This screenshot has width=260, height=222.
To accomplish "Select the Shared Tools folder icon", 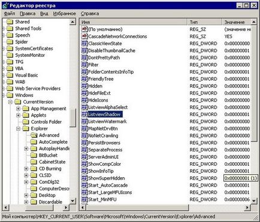I will pos(10,29).
